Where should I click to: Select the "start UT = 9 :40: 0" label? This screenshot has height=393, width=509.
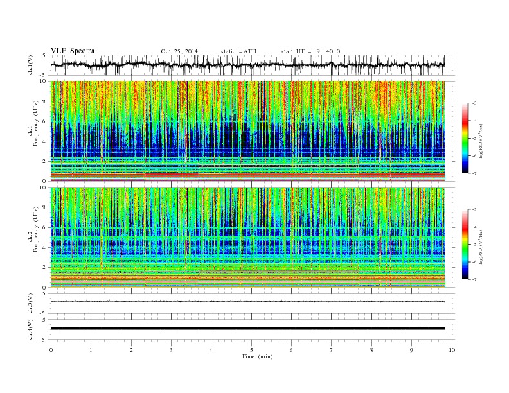[x=310, y=51]
